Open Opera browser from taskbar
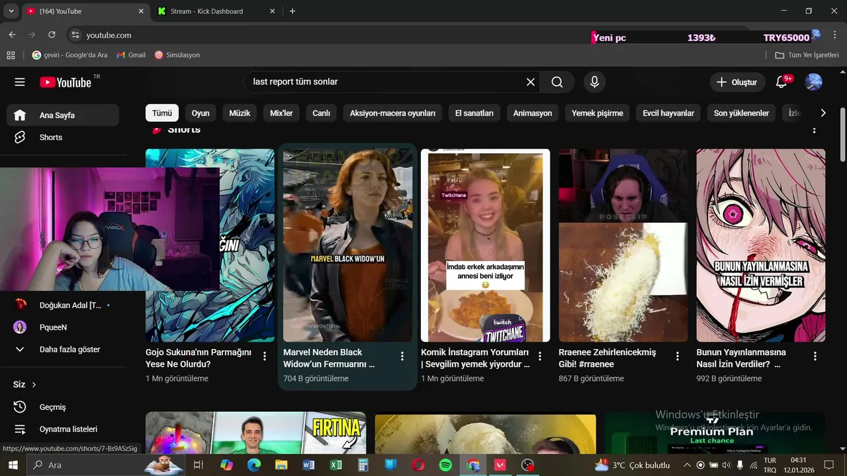Viewport: 847px width, 476px height. [418, 465]
